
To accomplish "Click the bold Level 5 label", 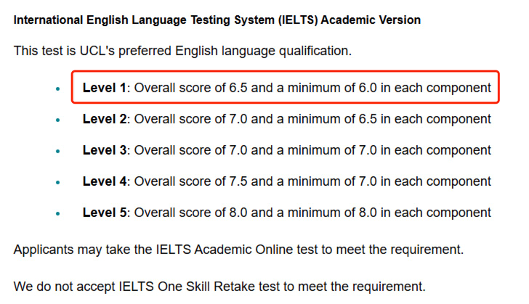I will pyautogui.click(x=105, y=213).
